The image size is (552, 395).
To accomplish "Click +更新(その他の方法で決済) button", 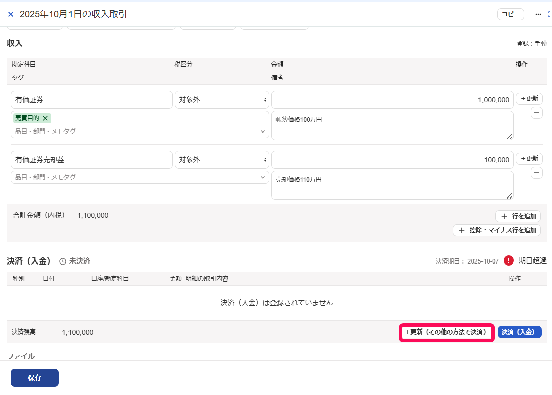I will click(x=446, y=332).
